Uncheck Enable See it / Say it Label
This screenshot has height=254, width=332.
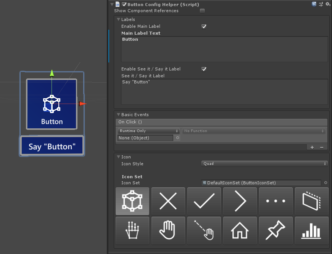coord(204,69)
